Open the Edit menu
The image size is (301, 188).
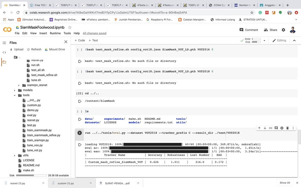pos(25,33)
